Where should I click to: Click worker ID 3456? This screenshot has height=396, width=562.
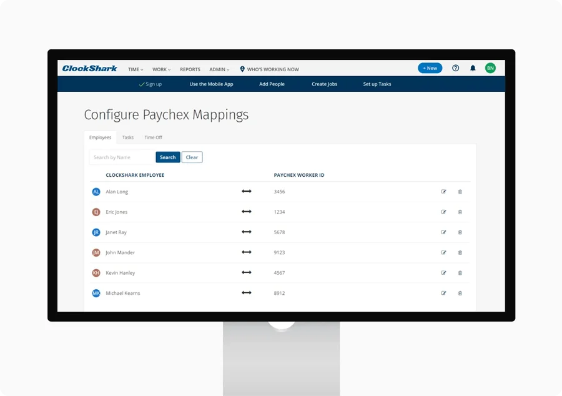tap(279, 192)
